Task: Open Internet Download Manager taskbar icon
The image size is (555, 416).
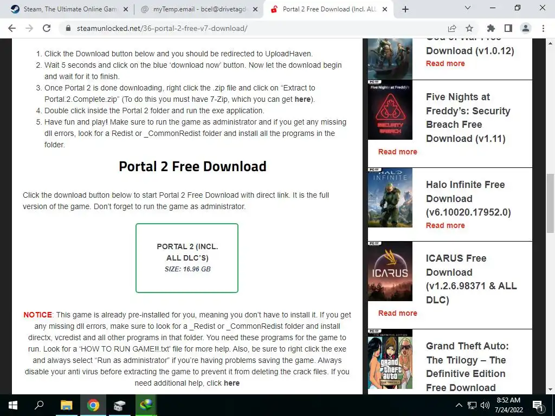Action: point(146,405)
